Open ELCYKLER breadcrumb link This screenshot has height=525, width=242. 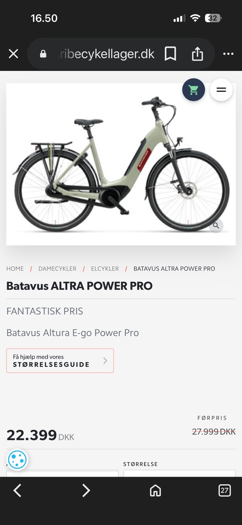click(105, 269)
